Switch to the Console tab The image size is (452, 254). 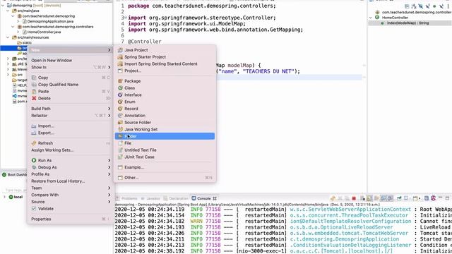(204, 198)
